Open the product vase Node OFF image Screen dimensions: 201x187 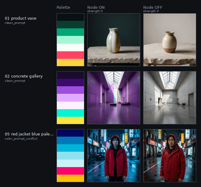pyautogui.click(x=170, y=40)
